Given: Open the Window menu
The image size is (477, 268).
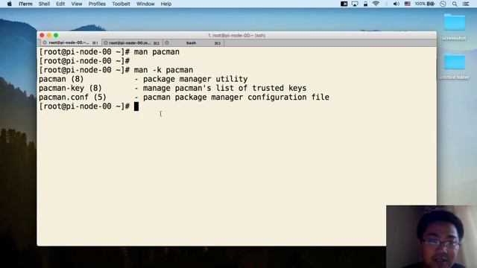Looking at the screenshot, I should pyautogui.click(x=145, y=4).
